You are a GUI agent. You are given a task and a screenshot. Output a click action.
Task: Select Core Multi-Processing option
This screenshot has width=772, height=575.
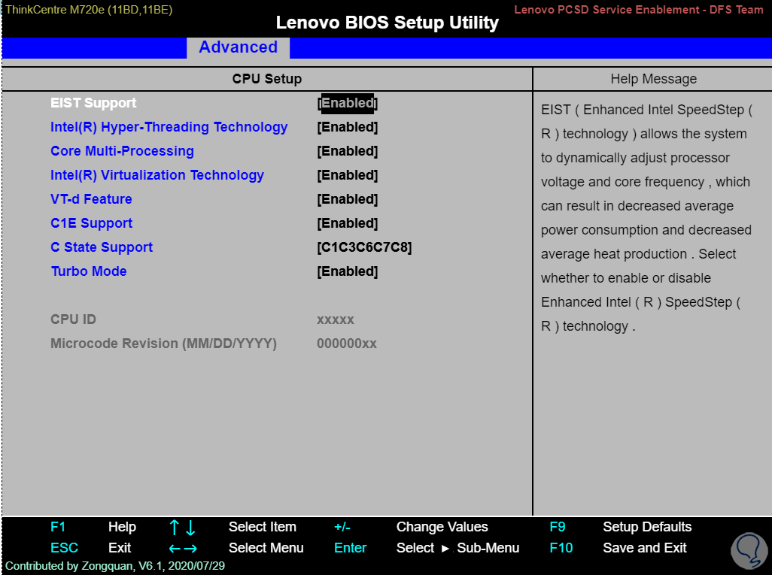click(122, 151)
